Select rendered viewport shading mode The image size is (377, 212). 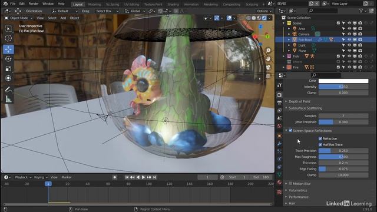tap(264, 18)
